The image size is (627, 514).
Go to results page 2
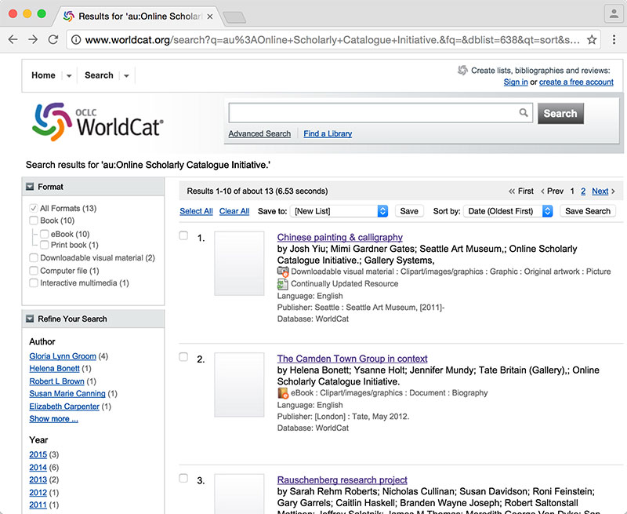pyautogui.click(x=583, y=191)
